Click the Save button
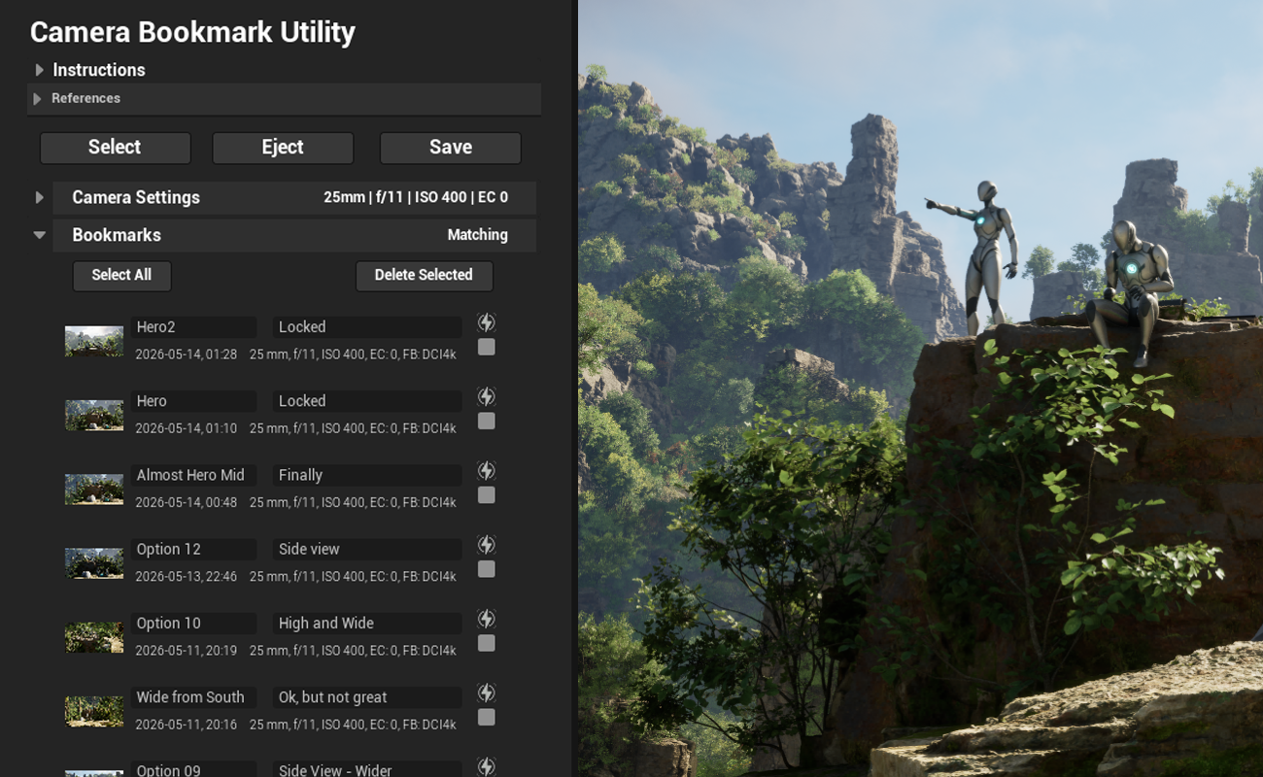 click(451, 148)
